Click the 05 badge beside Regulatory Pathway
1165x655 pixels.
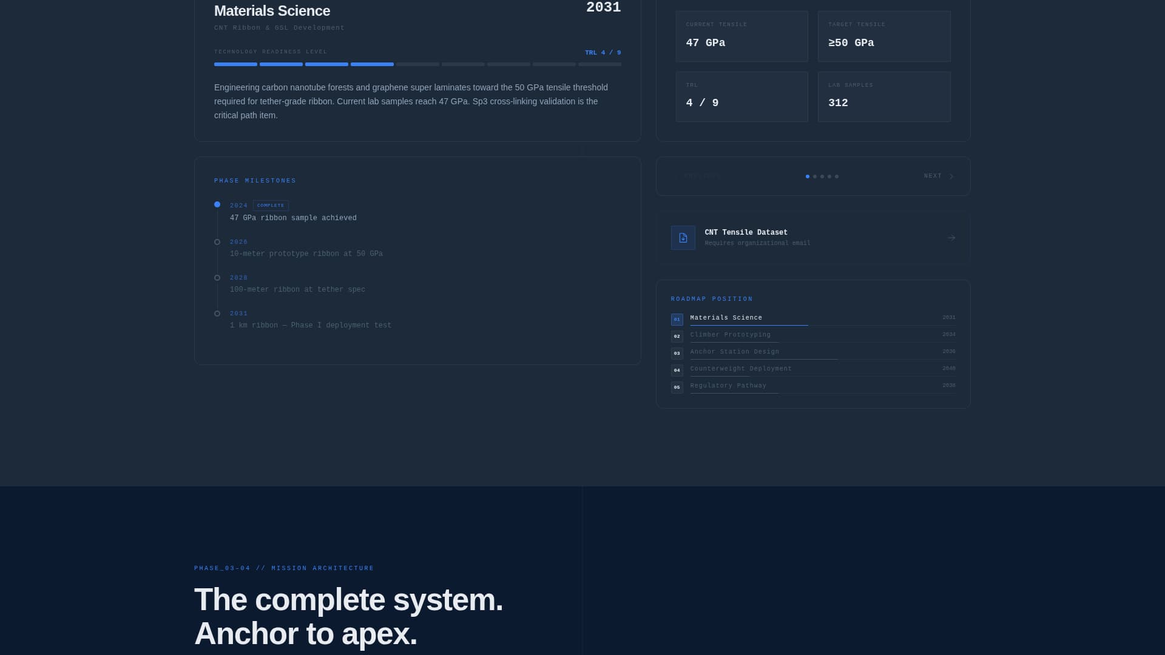point(677,387)
